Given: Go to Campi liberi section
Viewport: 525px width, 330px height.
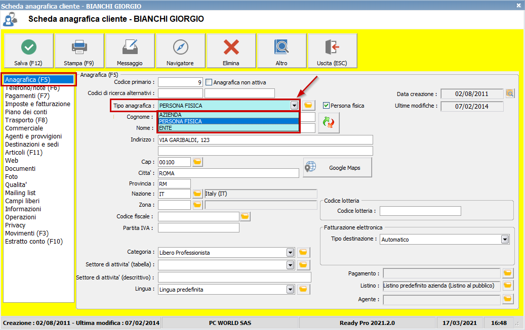Looking at the screenshot, I should [x=22, y=201].
